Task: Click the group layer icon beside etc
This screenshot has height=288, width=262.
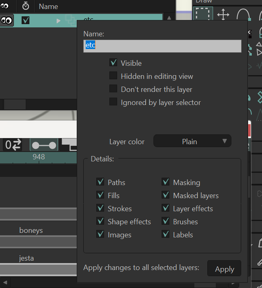Action: pyautogui.click(x=71, y=20)
